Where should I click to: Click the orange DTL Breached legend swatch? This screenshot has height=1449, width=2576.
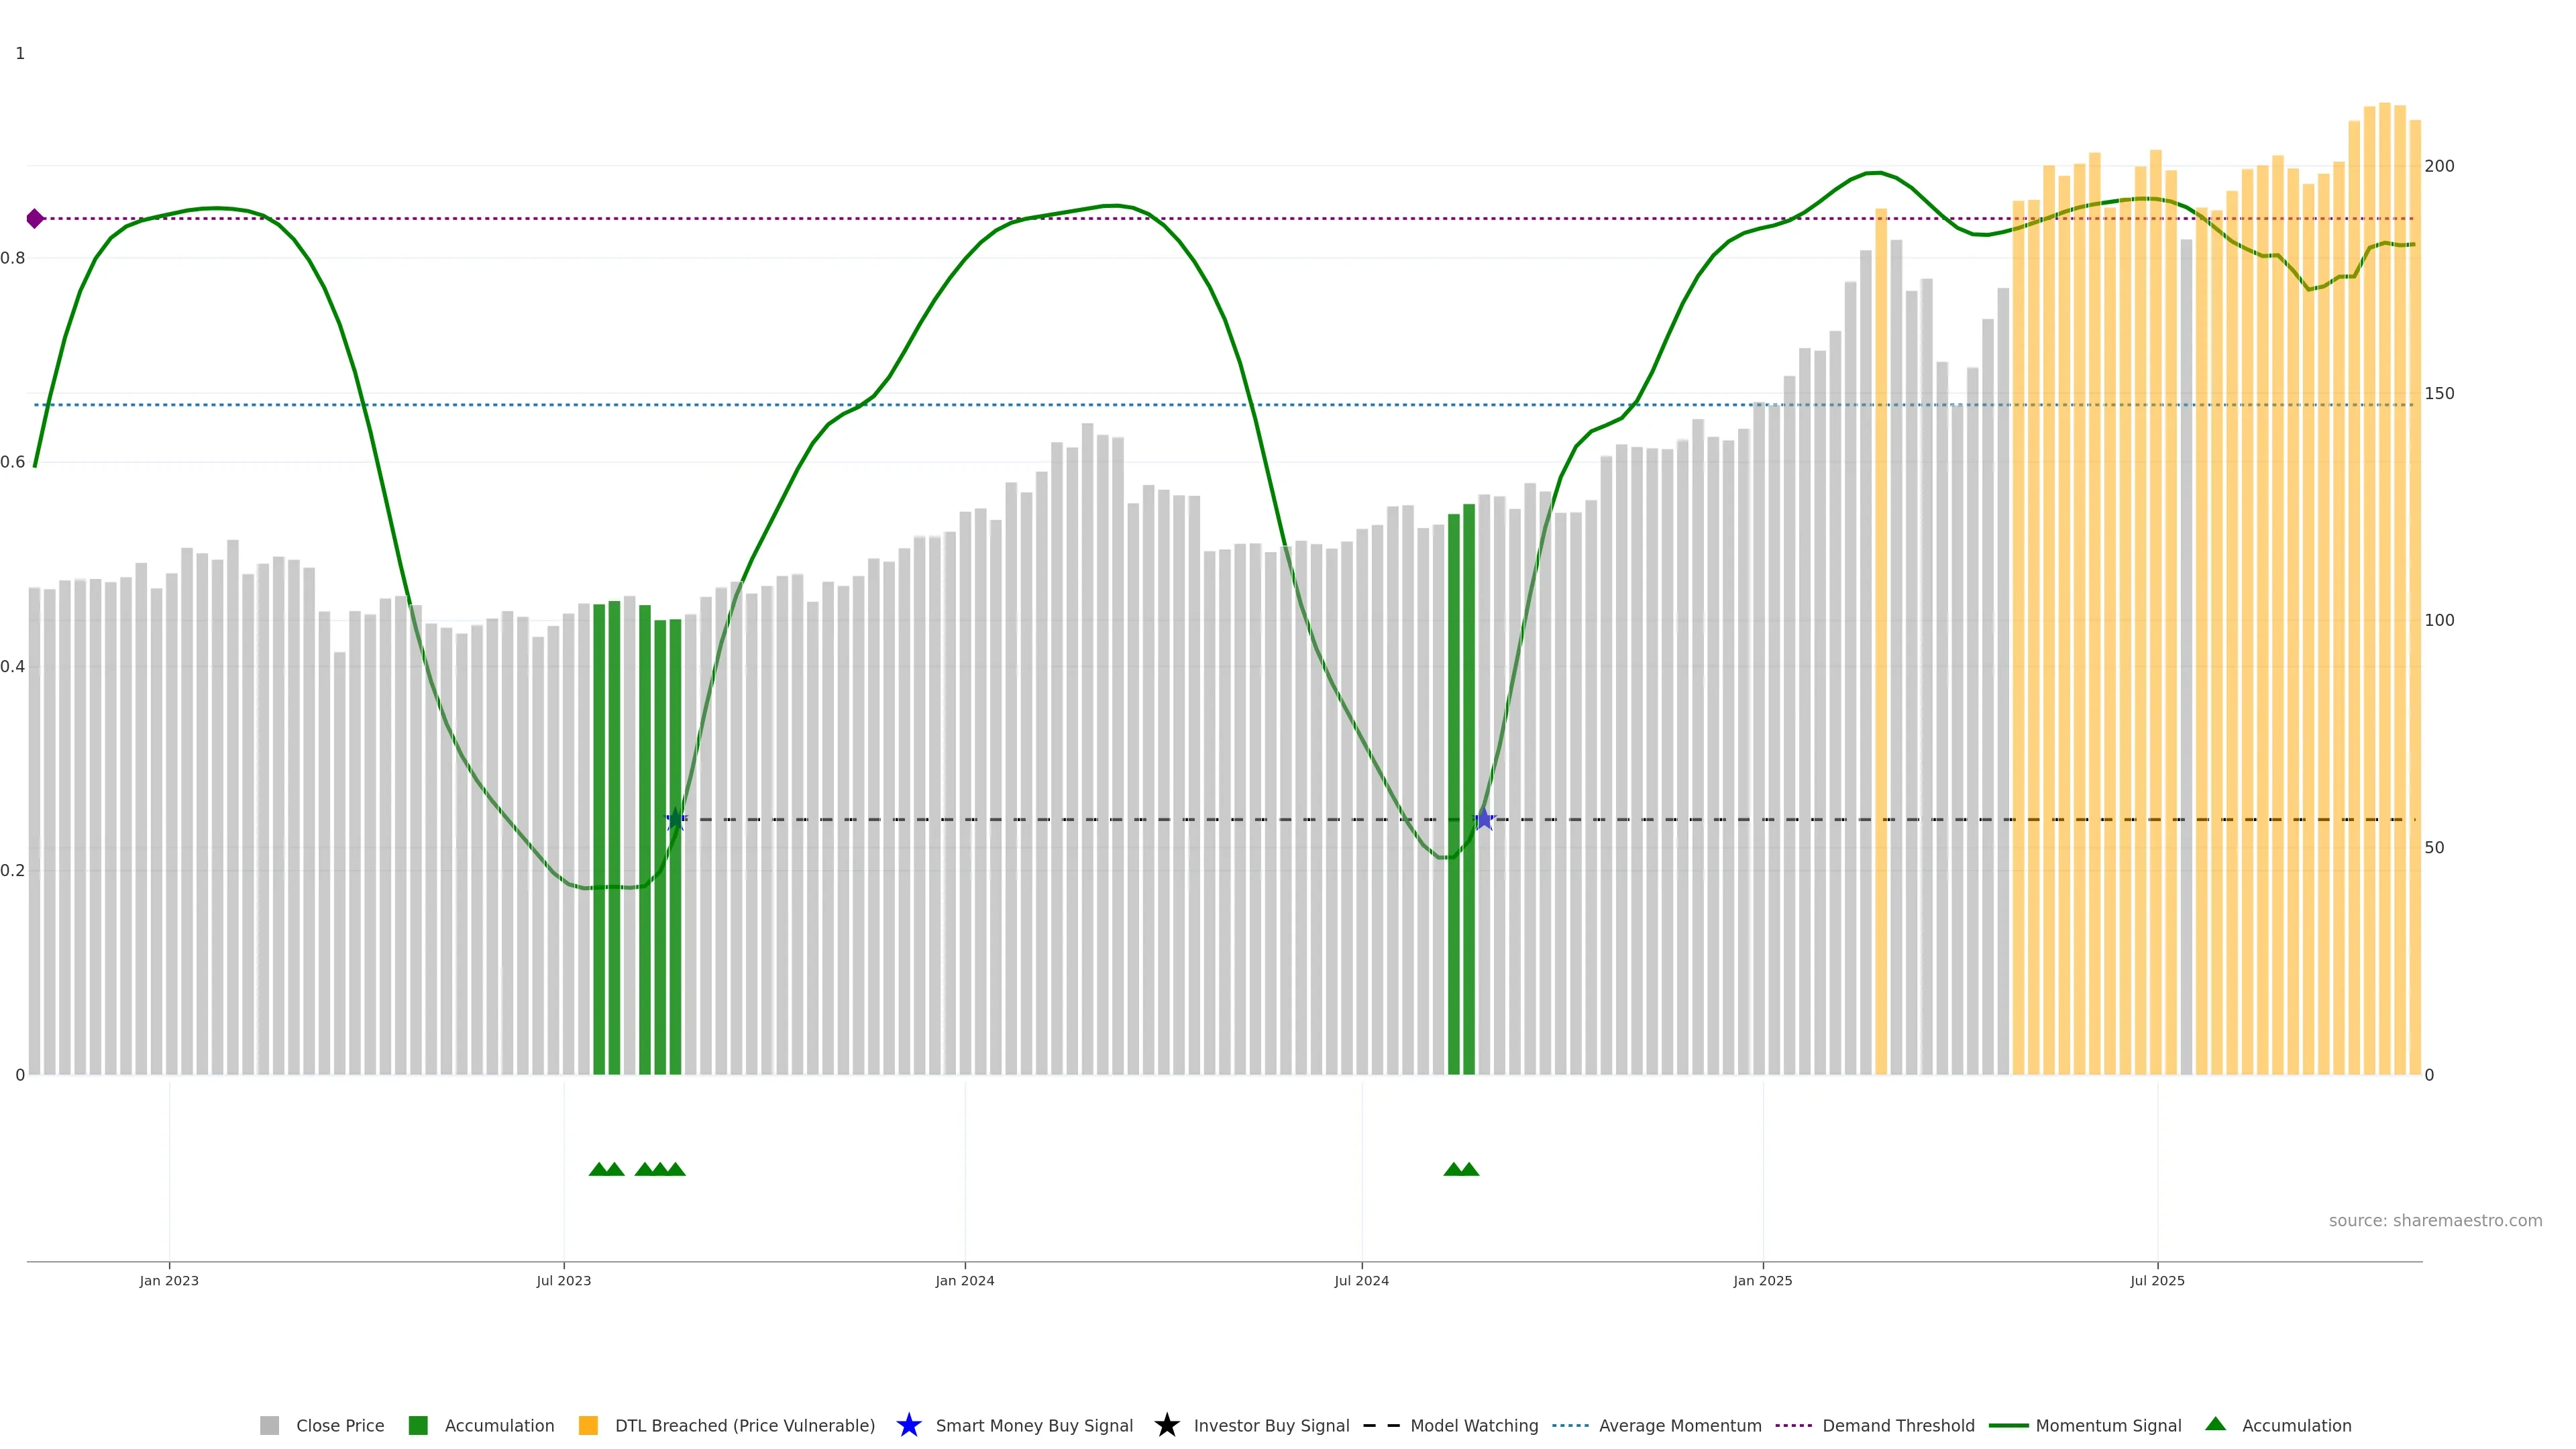point(588,1425)
